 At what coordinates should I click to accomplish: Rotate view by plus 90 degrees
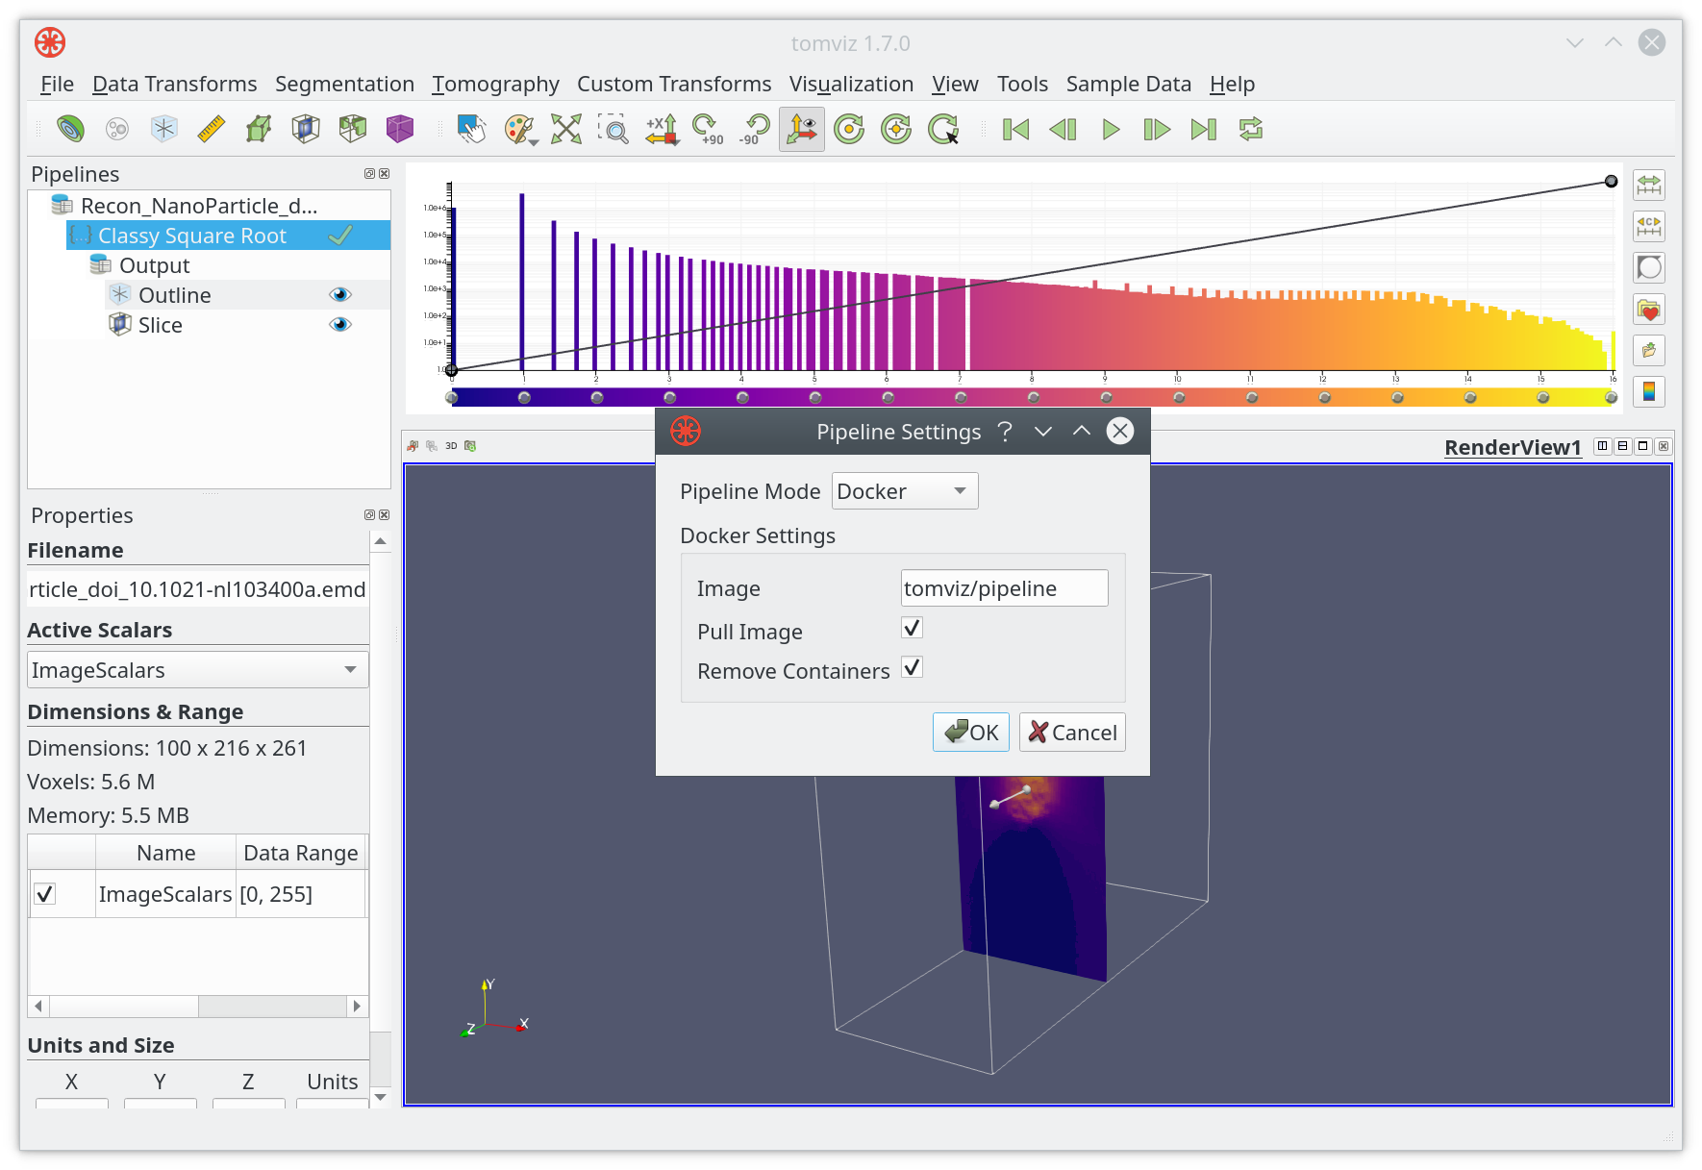click(708, 129)
